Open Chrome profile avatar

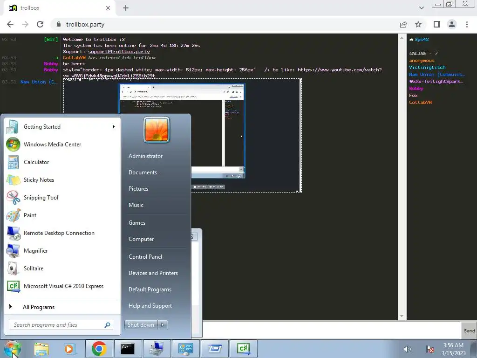[x=452, y=24]
